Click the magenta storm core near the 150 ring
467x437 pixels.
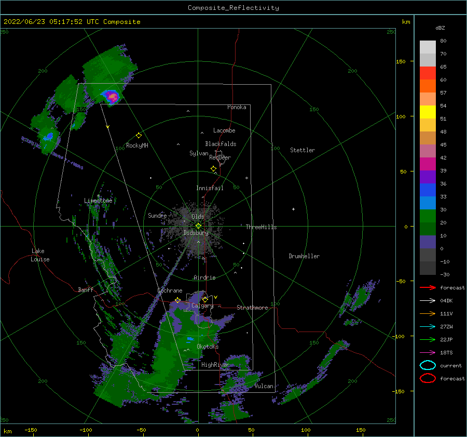(x=113, y=97)
